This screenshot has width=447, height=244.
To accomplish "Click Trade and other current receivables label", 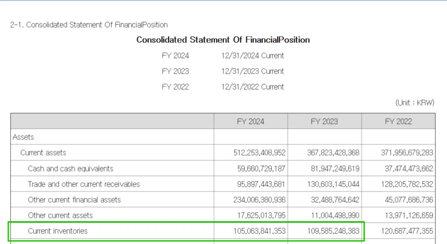I will tap(84, 184).
